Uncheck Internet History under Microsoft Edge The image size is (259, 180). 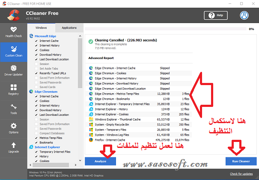click(x=36, y=46)
